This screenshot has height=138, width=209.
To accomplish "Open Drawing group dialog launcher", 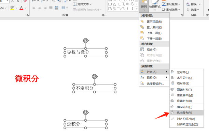I will coord(182,15).
